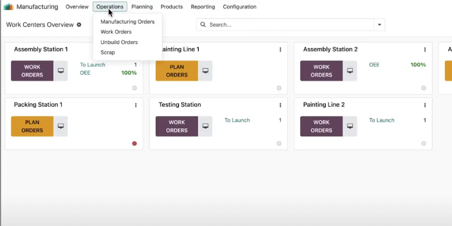Open tablet view icon for Testing Station
The height and width of the screenshot is (226, 452).
click(205, 126)
